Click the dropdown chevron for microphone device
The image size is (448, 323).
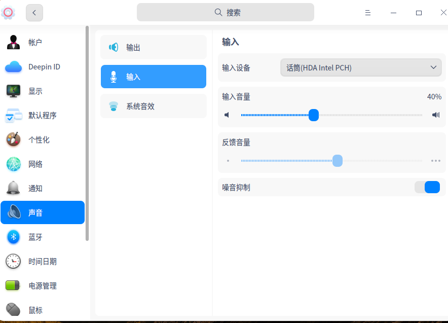(x=433, y=67)
